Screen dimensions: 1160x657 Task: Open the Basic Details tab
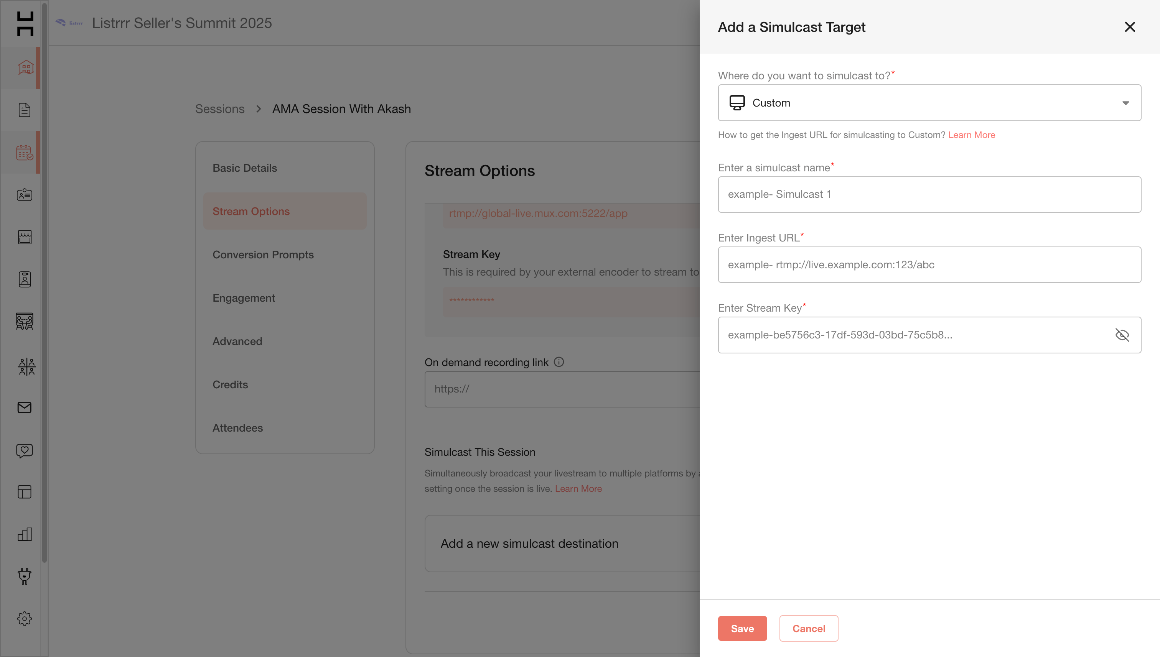pyautogui.click(x=245, y=168)
